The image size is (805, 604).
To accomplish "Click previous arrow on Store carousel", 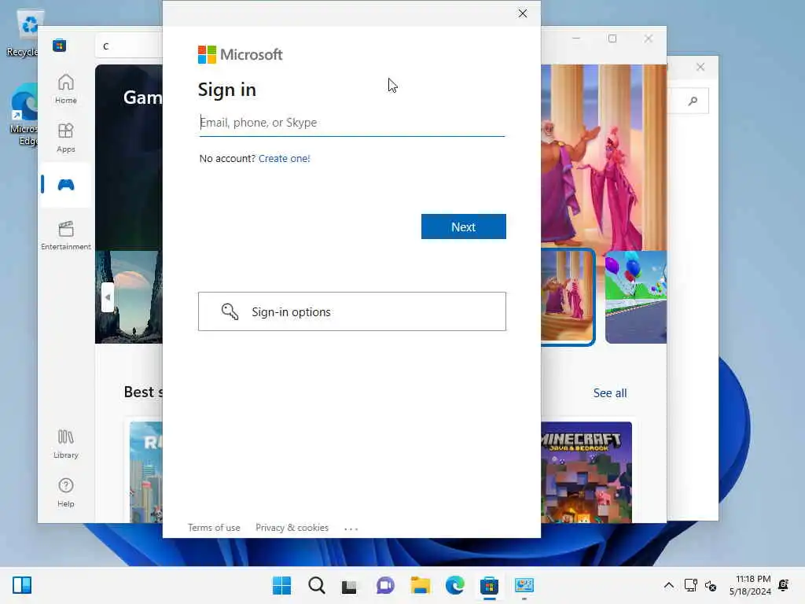I will [107, 296].
